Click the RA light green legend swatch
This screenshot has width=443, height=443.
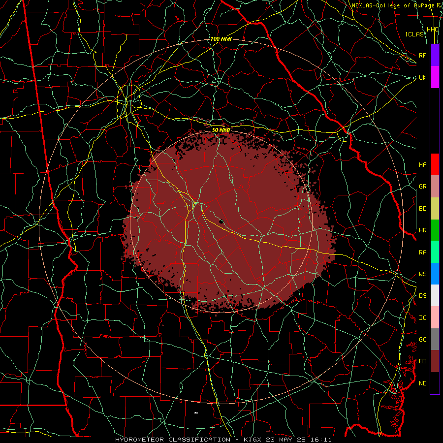tap(435, 252)
